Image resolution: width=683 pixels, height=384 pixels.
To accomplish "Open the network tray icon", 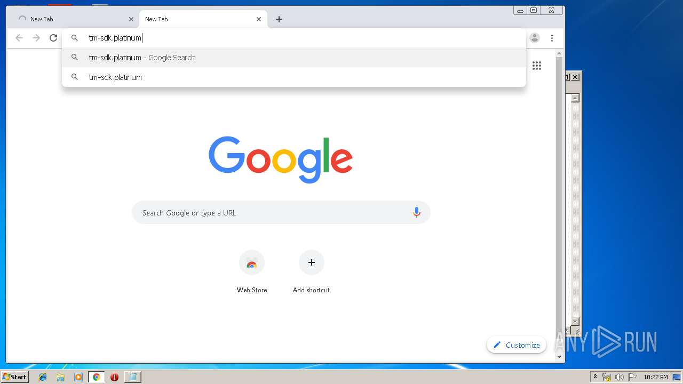I will 607,377.
